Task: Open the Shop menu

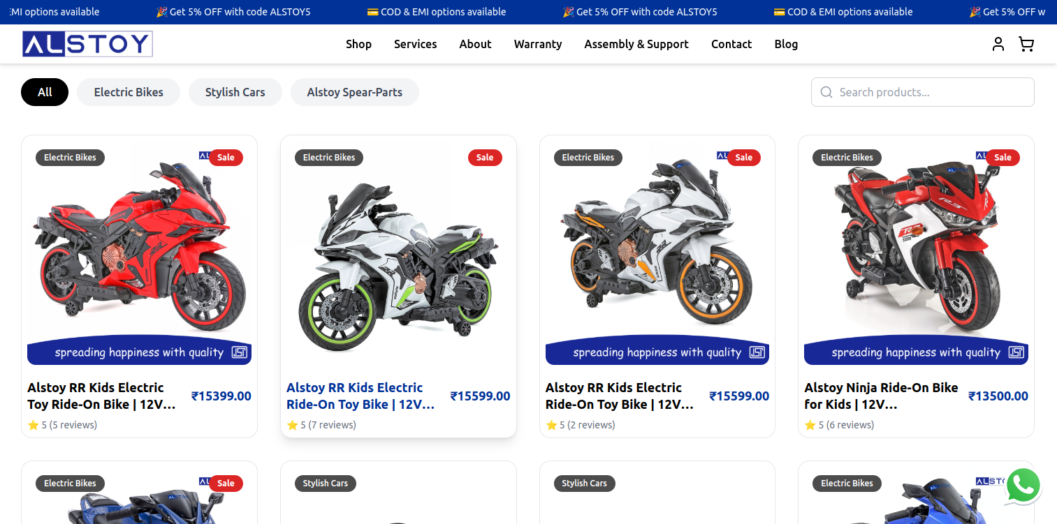Action: tap(358, 44)
